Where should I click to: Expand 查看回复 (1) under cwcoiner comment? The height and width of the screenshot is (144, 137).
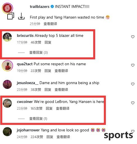38,119
